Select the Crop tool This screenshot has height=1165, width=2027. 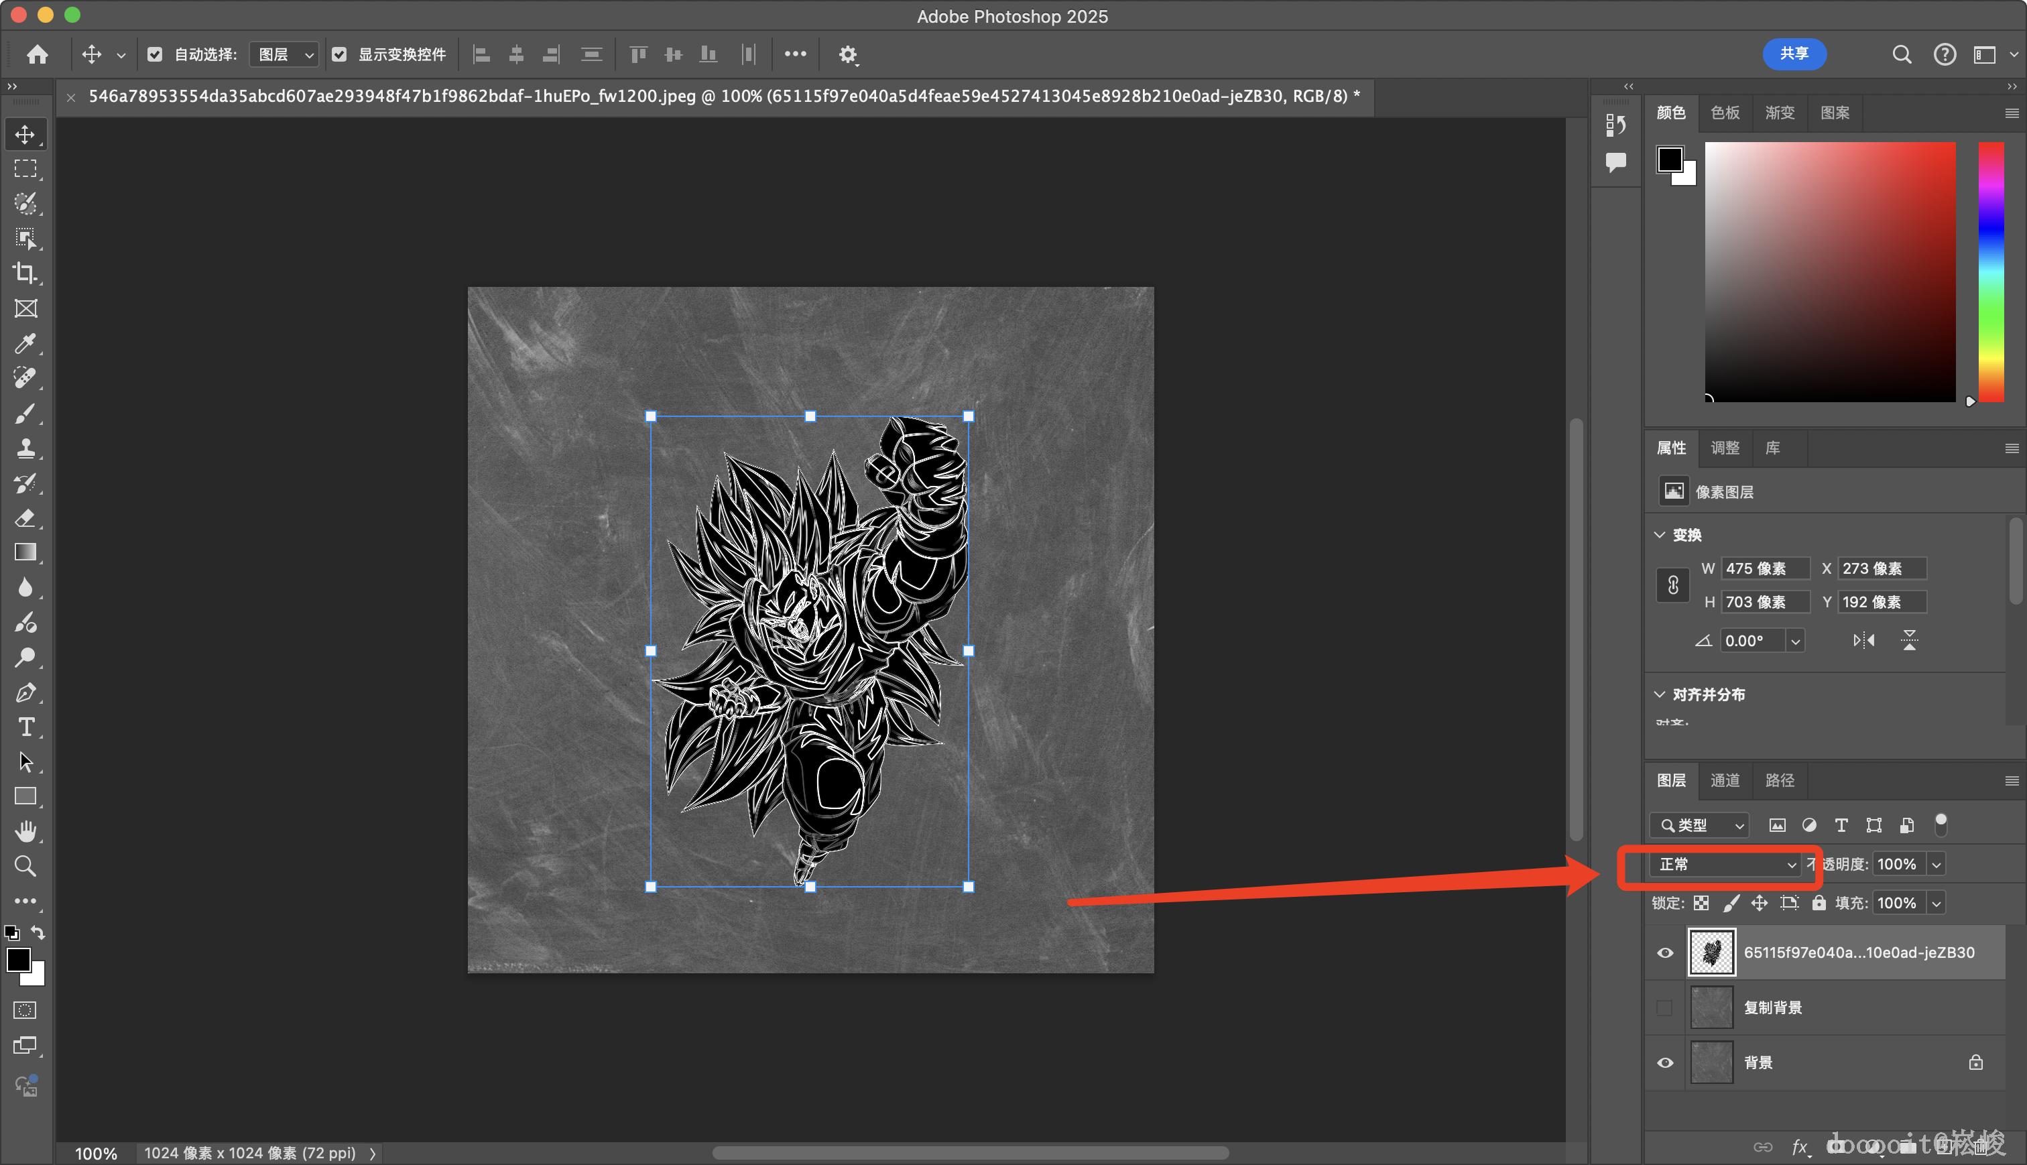[25, 273]
